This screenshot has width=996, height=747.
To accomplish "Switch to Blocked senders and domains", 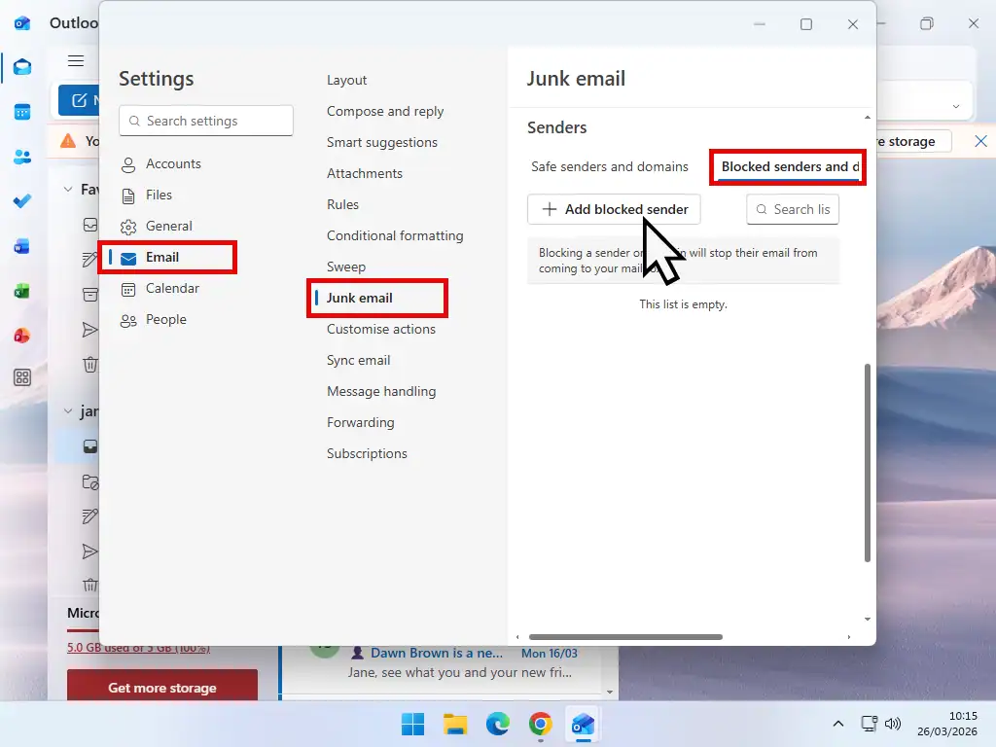I will [x=787, y=166].
